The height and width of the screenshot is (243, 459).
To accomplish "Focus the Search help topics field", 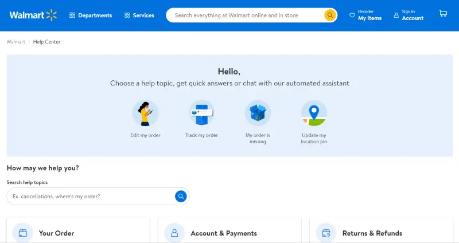I will (x=98, y=196).
